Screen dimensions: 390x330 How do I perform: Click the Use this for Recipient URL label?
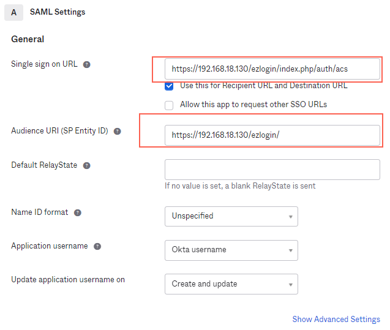[264, 86]
